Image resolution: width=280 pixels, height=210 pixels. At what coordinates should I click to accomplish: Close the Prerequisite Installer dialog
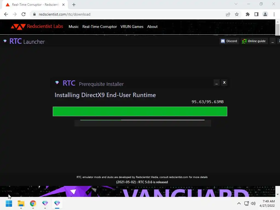tap(224, 83)
